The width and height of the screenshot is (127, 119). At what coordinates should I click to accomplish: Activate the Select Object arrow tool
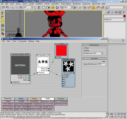point(35,8)
